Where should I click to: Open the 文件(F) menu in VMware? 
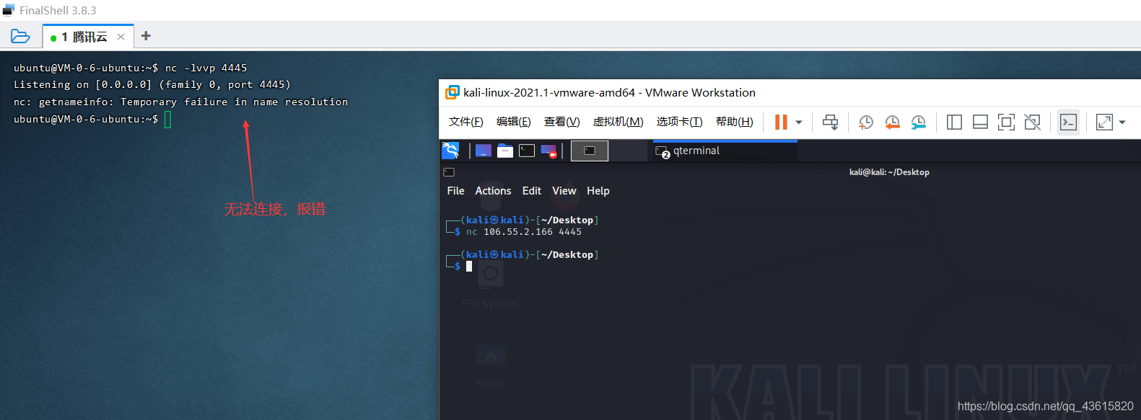click(465, 122)
